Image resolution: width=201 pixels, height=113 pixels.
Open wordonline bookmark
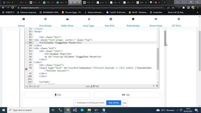[x=156, y=13]
